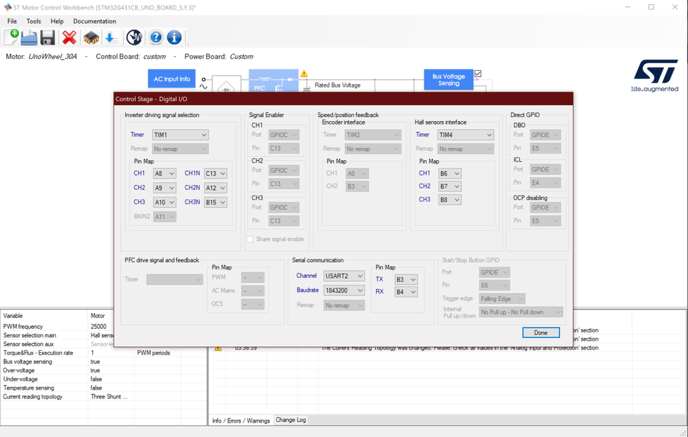Click warning icon in the messages log
The image size is (688, 437).
click(218, 348)
